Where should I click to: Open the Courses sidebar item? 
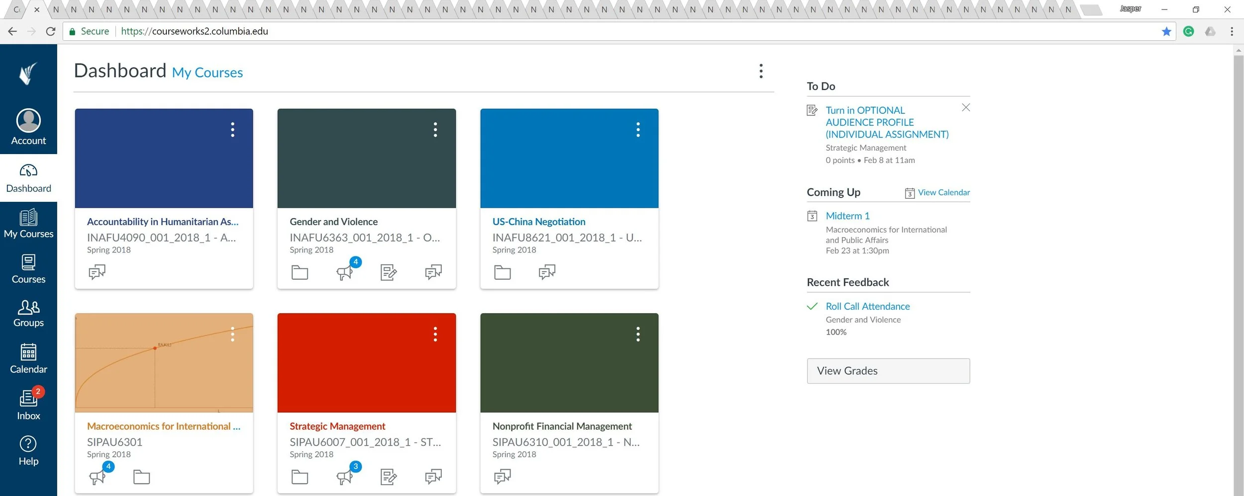[28, 269]
